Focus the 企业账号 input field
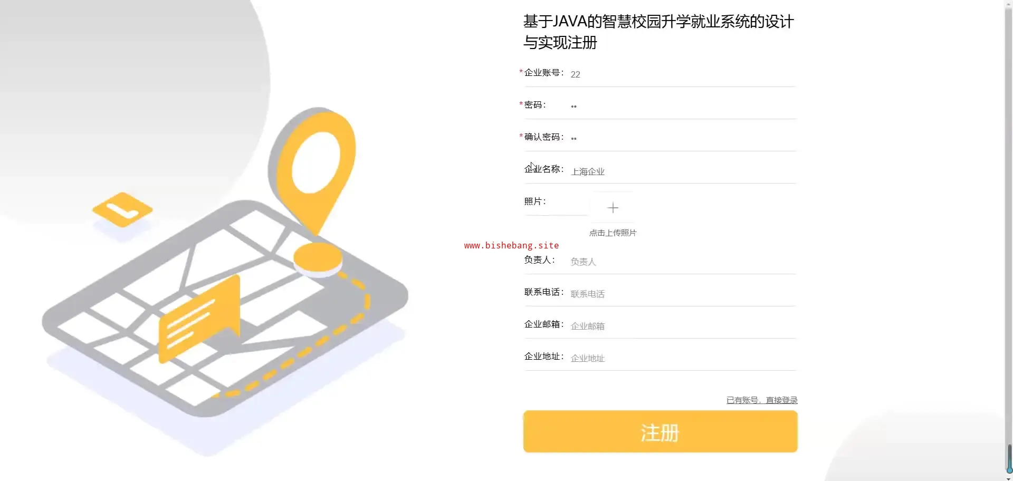This screenshot has height=481, width=1013. click(x=683, y=74)
